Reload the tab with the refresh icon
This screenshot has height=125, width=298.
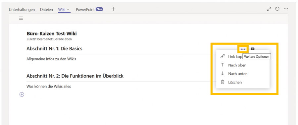click(277, 9)
